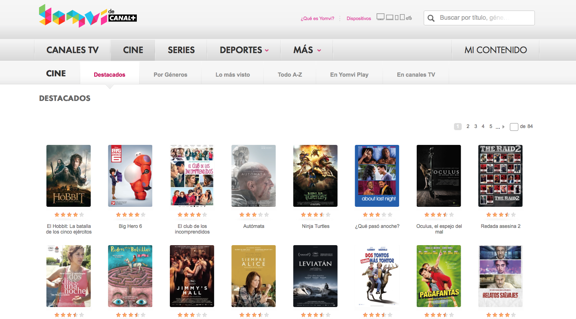
Task: Open Dos días, una noche poster
Action: [69, 276]
